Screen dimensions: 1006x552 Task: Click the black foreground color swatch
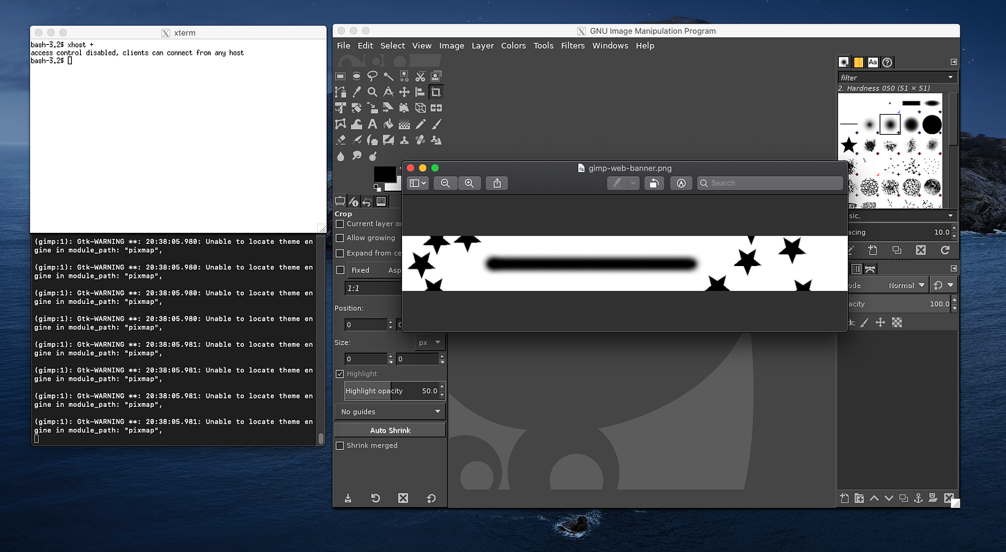click(385, 174)
